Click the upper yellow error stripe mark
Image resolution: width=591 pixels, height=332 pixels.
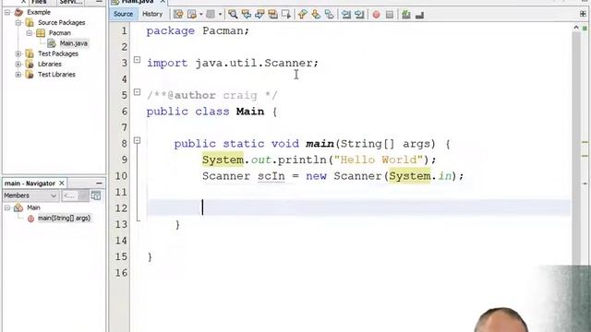click(x=585, y=142)
